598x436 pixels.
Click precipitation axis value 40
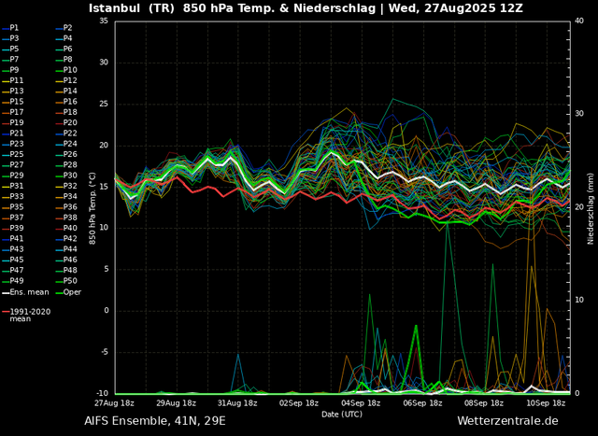point(579,21)
